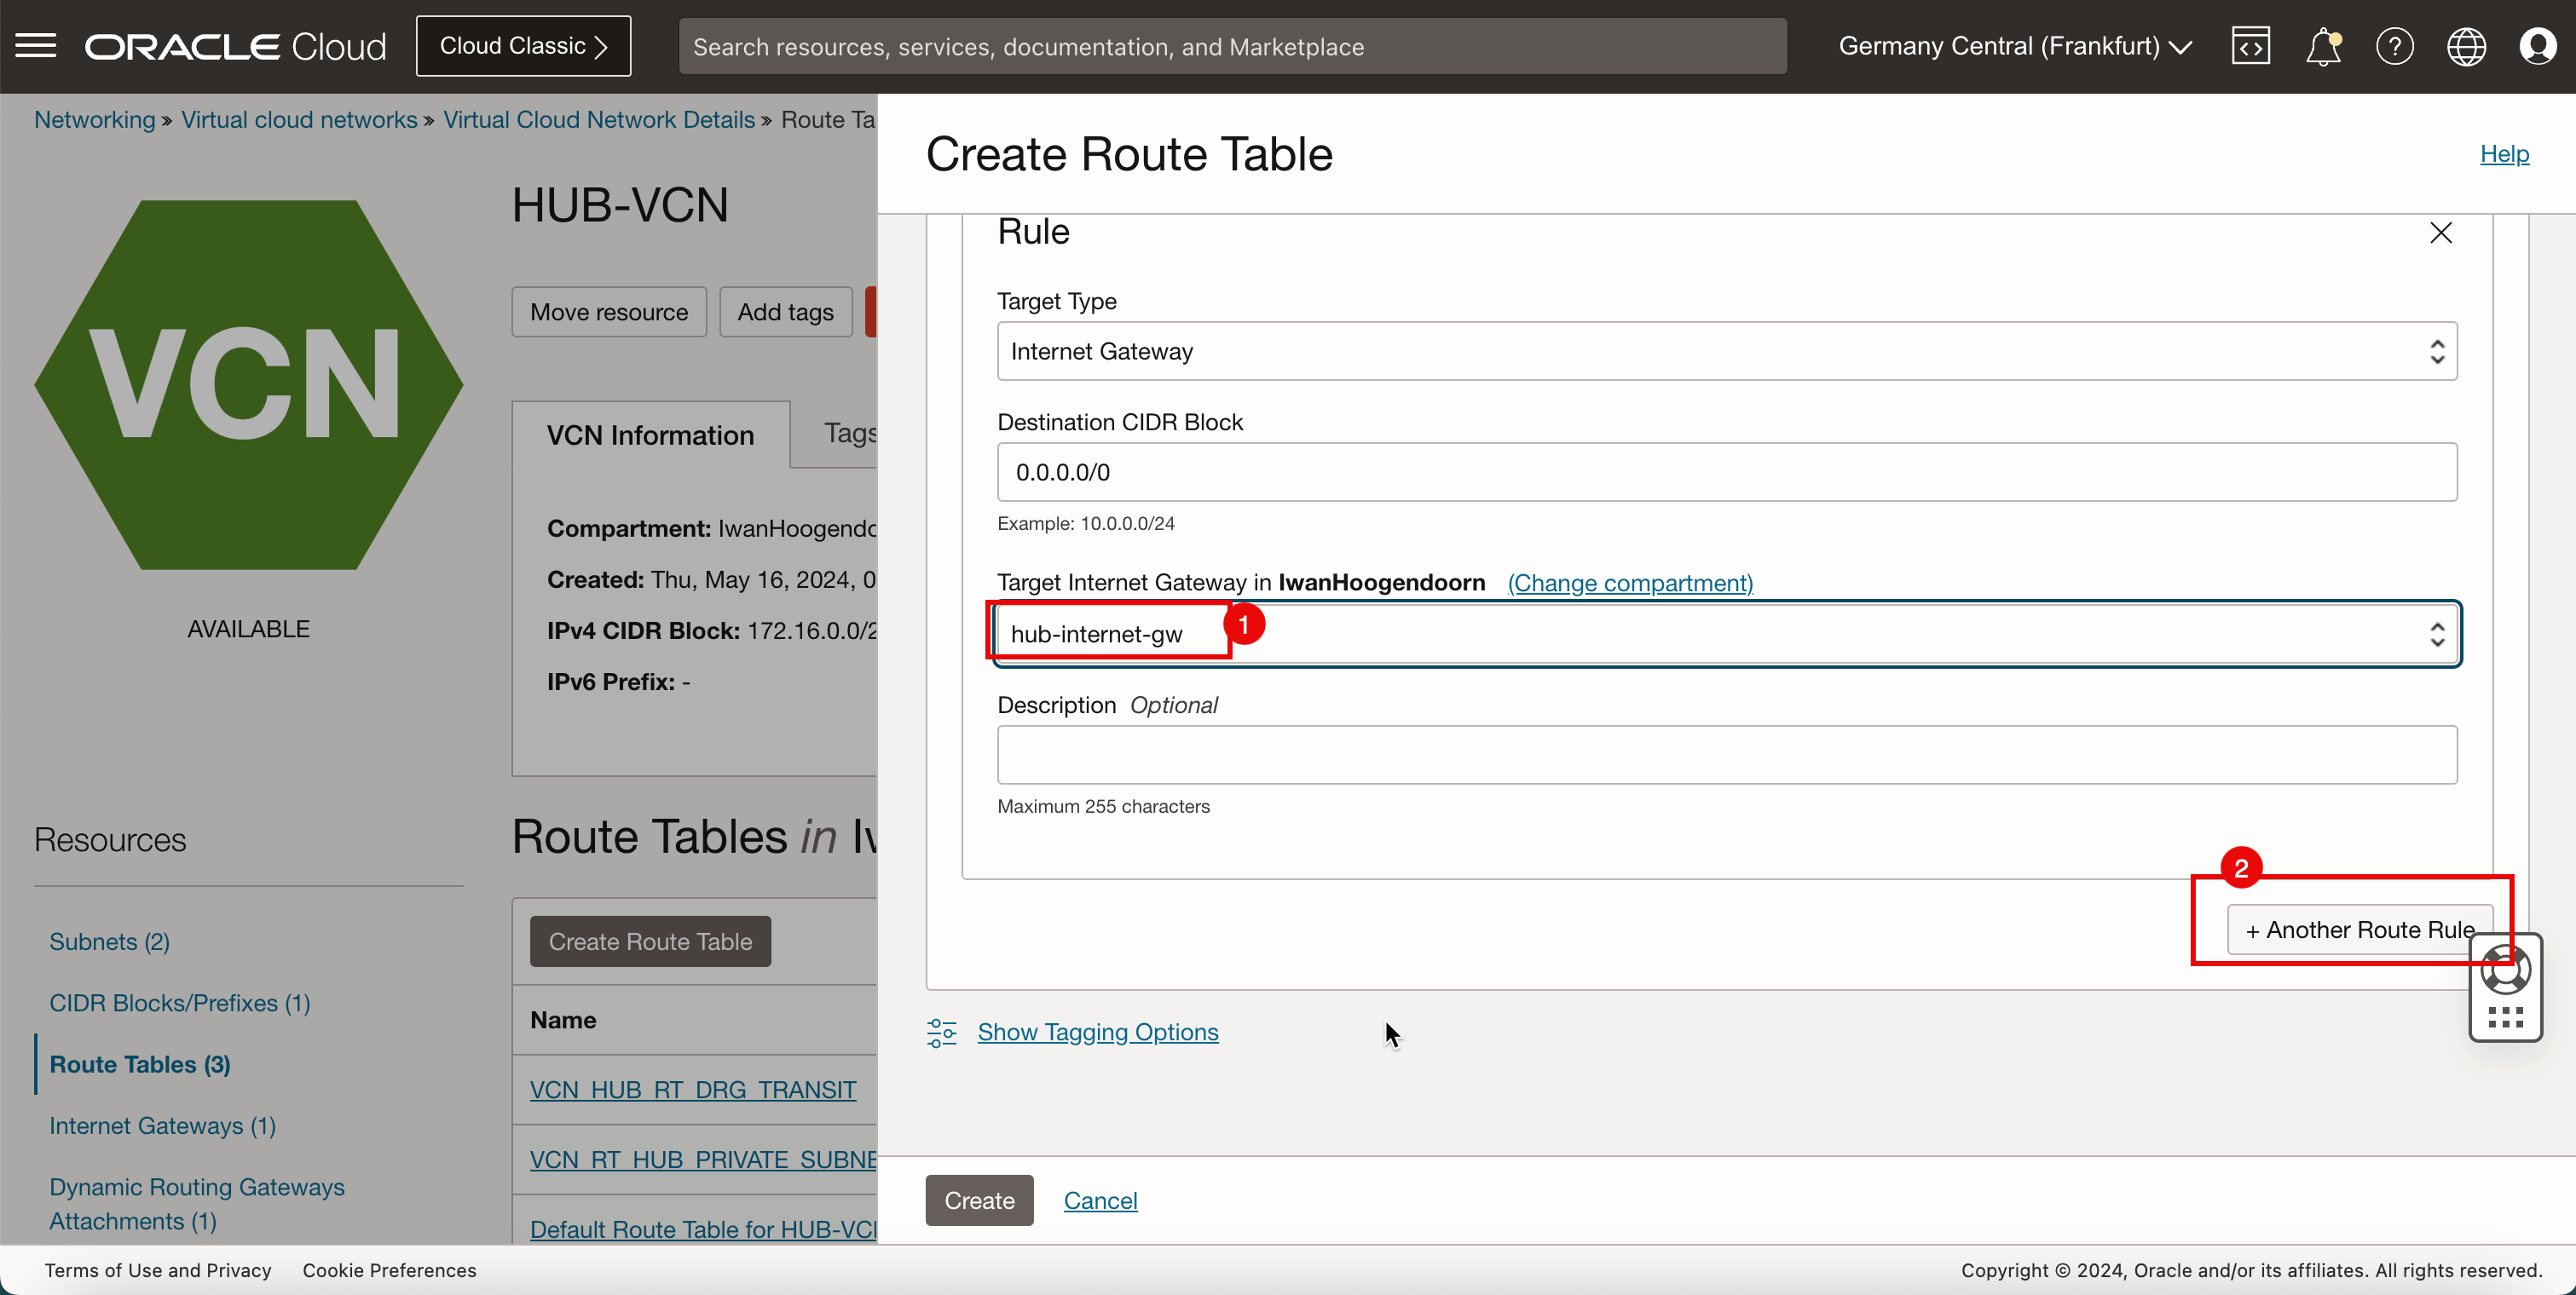Image resolution: width=2576 pixels, height=1295 pixels.
Task: Click the tagging options icon
Action: coord(942,1031)
